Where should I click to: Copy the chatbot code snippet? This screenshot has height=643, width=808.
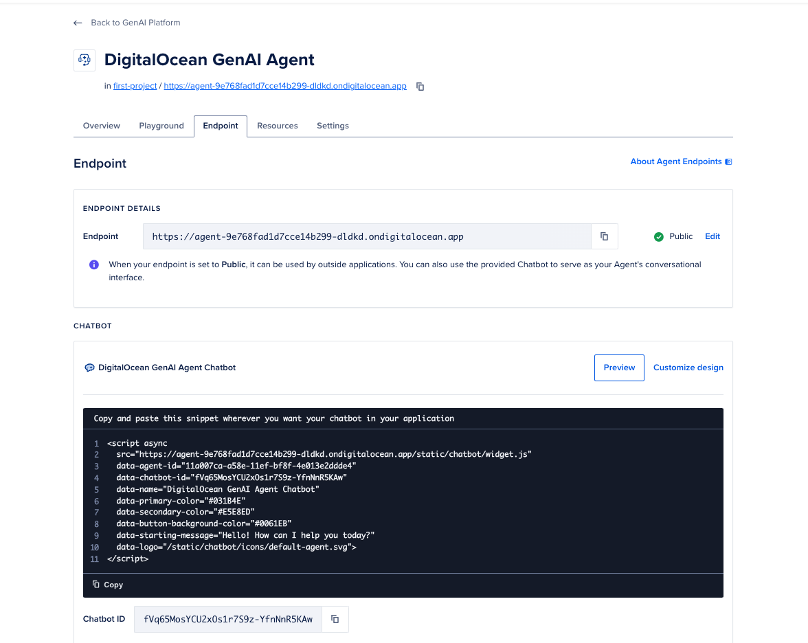pyautogui.click(x=108, y=585)
